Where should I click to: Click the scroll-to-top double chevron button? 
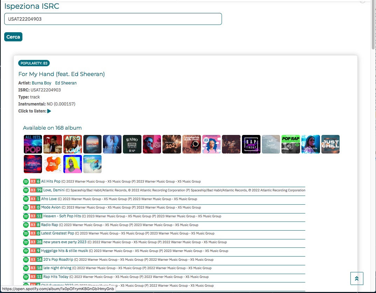click(357, 278)
